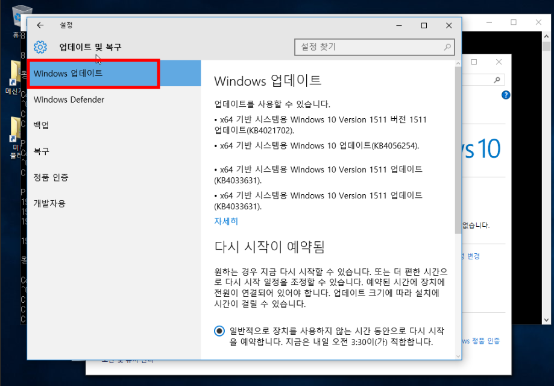Open the 정품 인증 section

point(114,177)
